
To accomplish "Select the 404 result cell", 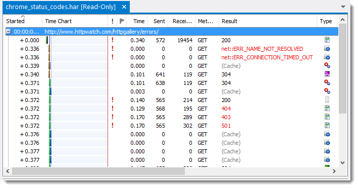I will tap(226, 109).
